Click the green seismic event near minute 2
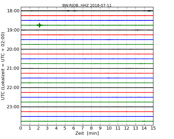This screenshot has width=174, height=139. 39,25
